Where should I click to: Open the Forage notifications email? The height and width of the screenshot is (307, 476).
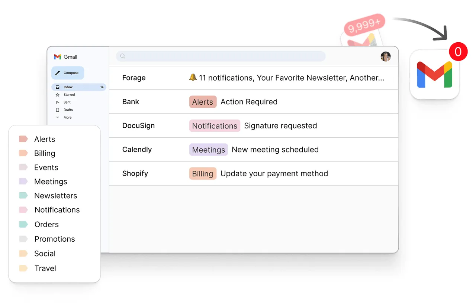254,78
